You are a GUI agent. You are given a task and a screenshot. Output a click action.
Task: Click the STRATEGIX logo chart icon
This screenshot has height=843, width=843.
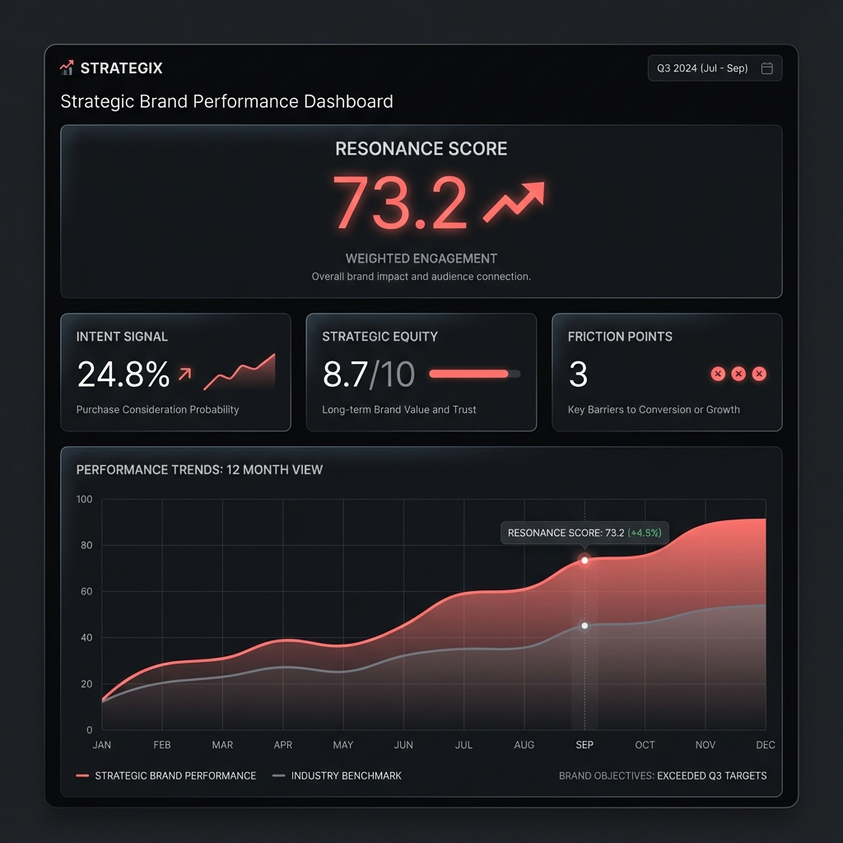[65, 68]
